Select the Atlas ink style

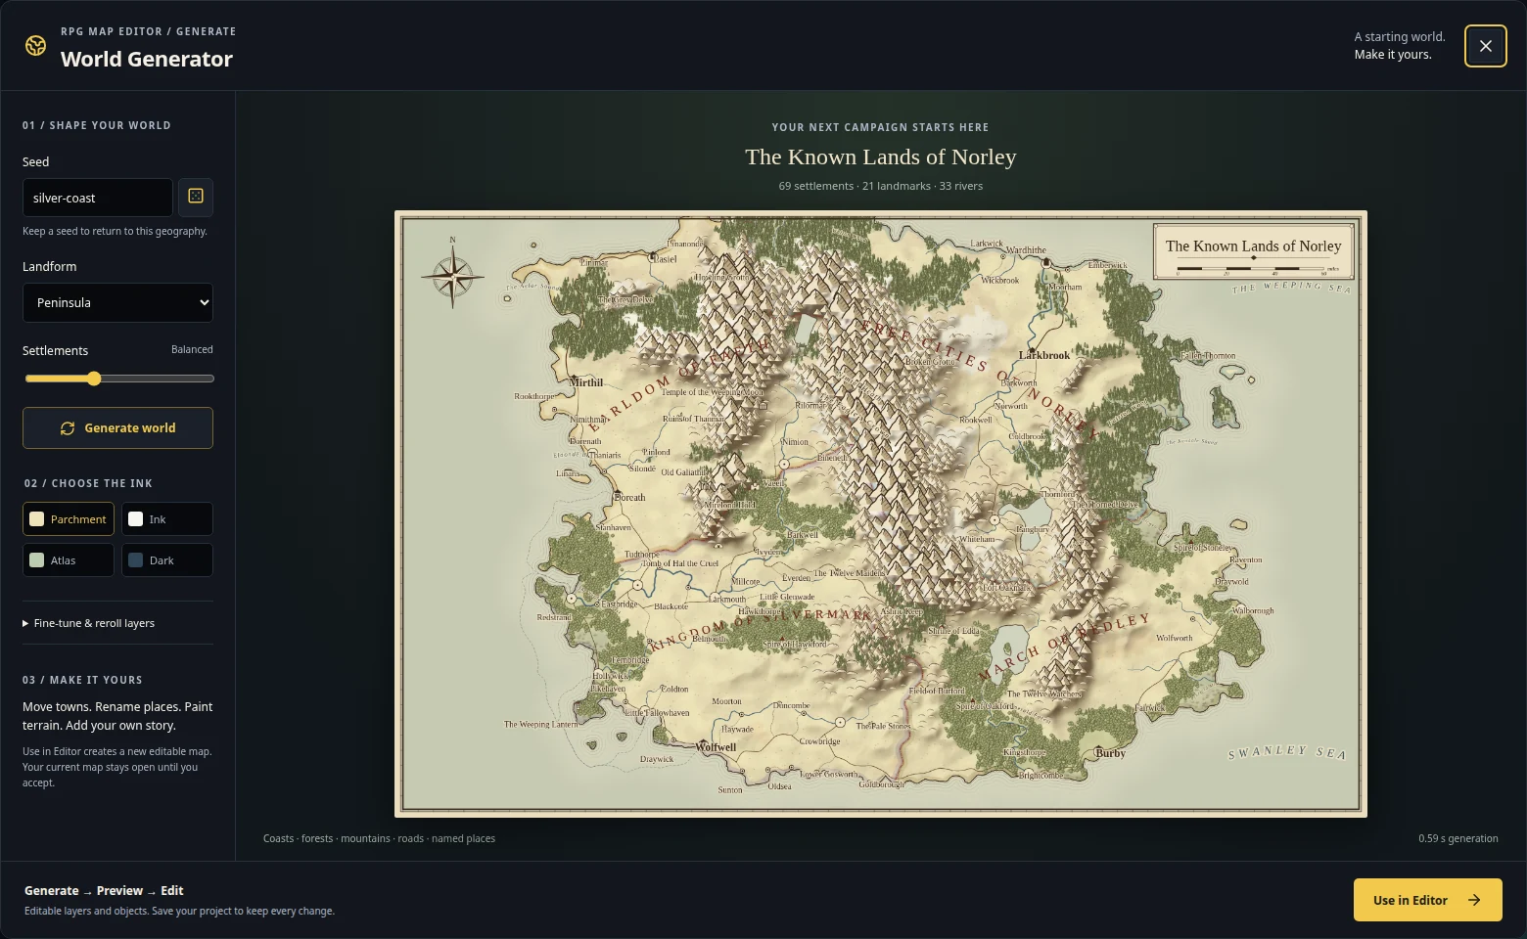(69, 560)
